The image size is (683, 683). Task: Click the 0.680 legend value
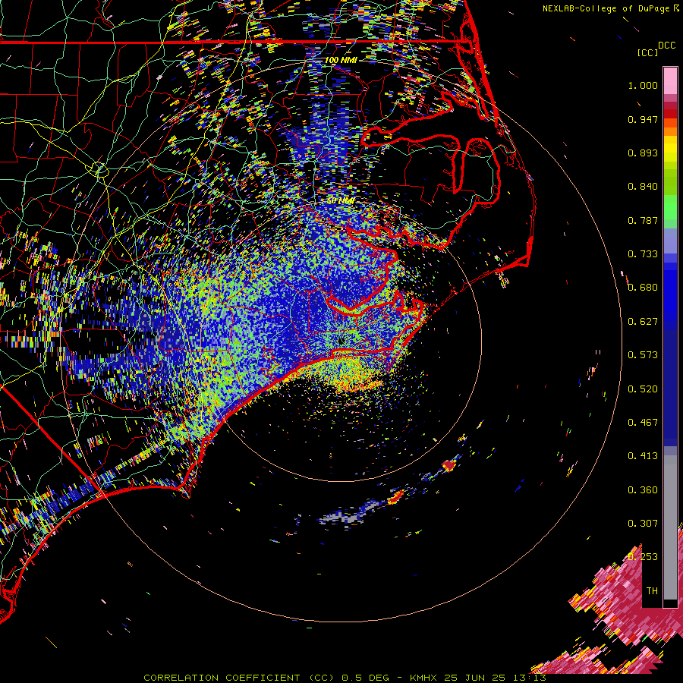643,288
